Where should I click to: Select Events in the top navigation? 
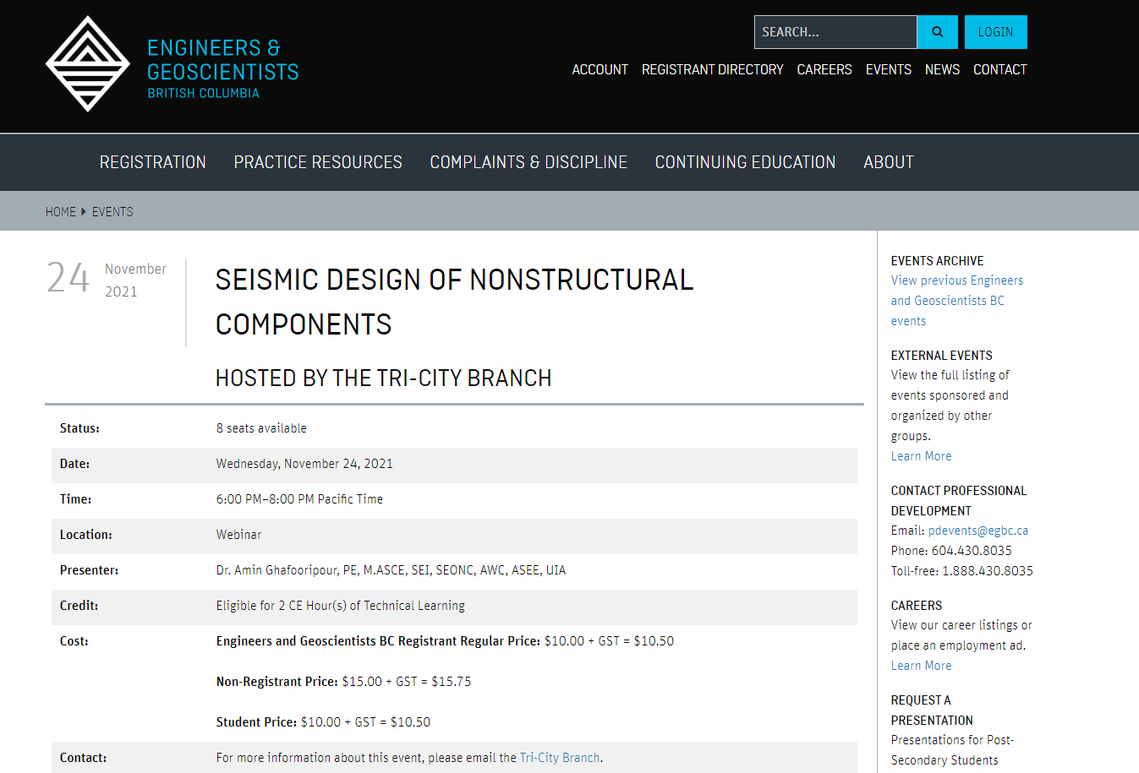tap(888, 69)
